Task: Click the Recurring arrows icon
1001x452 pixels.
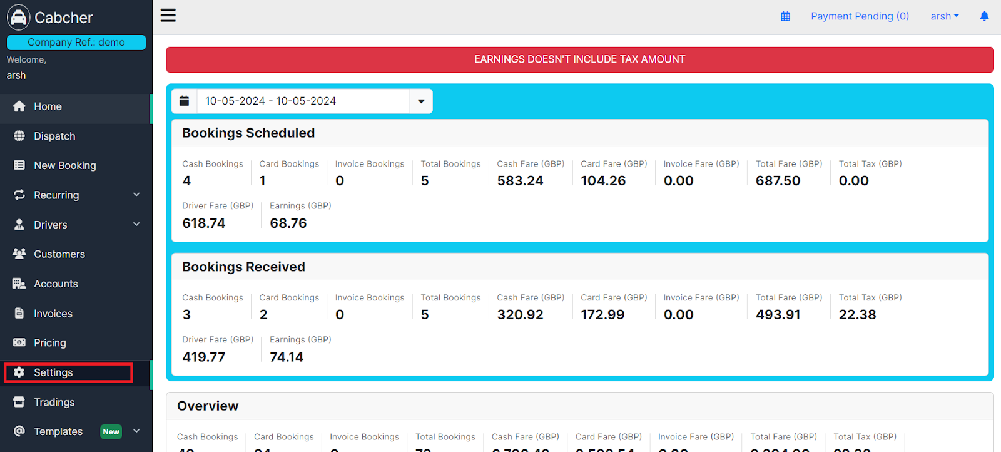Action: point(19,195)
